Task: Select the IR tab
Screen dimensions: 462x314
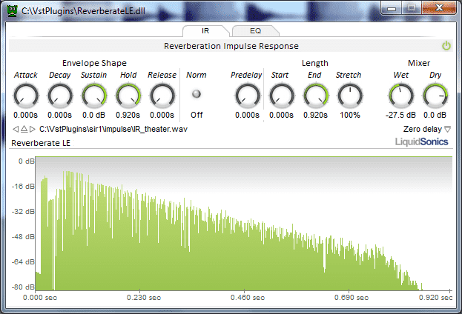Action: point(205,31)
